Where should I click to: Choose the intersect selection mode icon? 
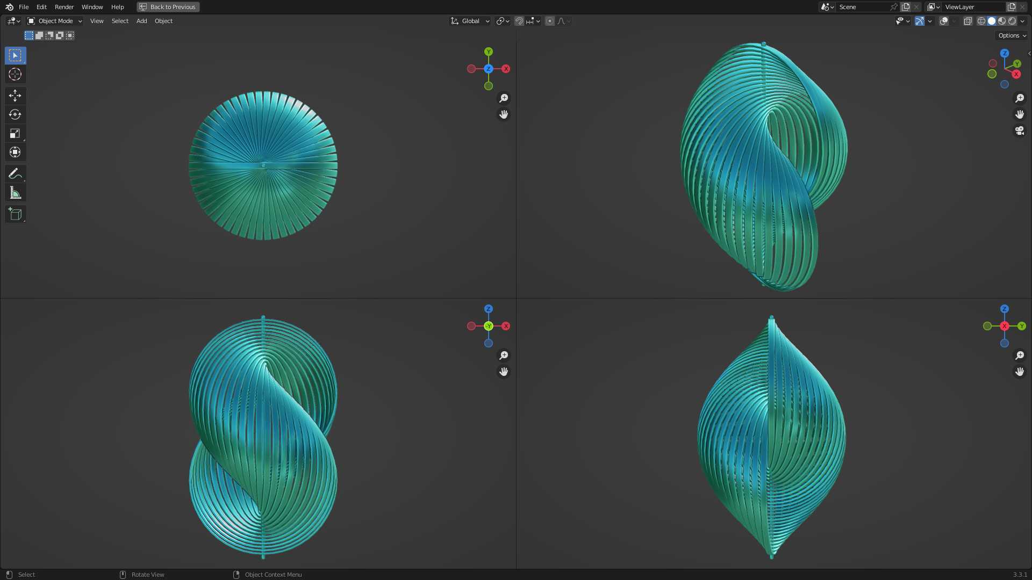pyautogui.click(x=70, y=35)
